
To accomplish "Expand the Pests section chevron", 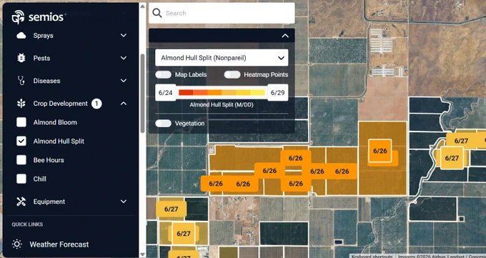I will pyautogui.click(x=124, y=58).
